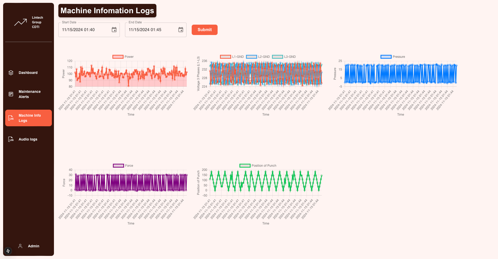Hide the Position of Punch dataset
This screenshot has height=259, width=498.
click(258, 166)
